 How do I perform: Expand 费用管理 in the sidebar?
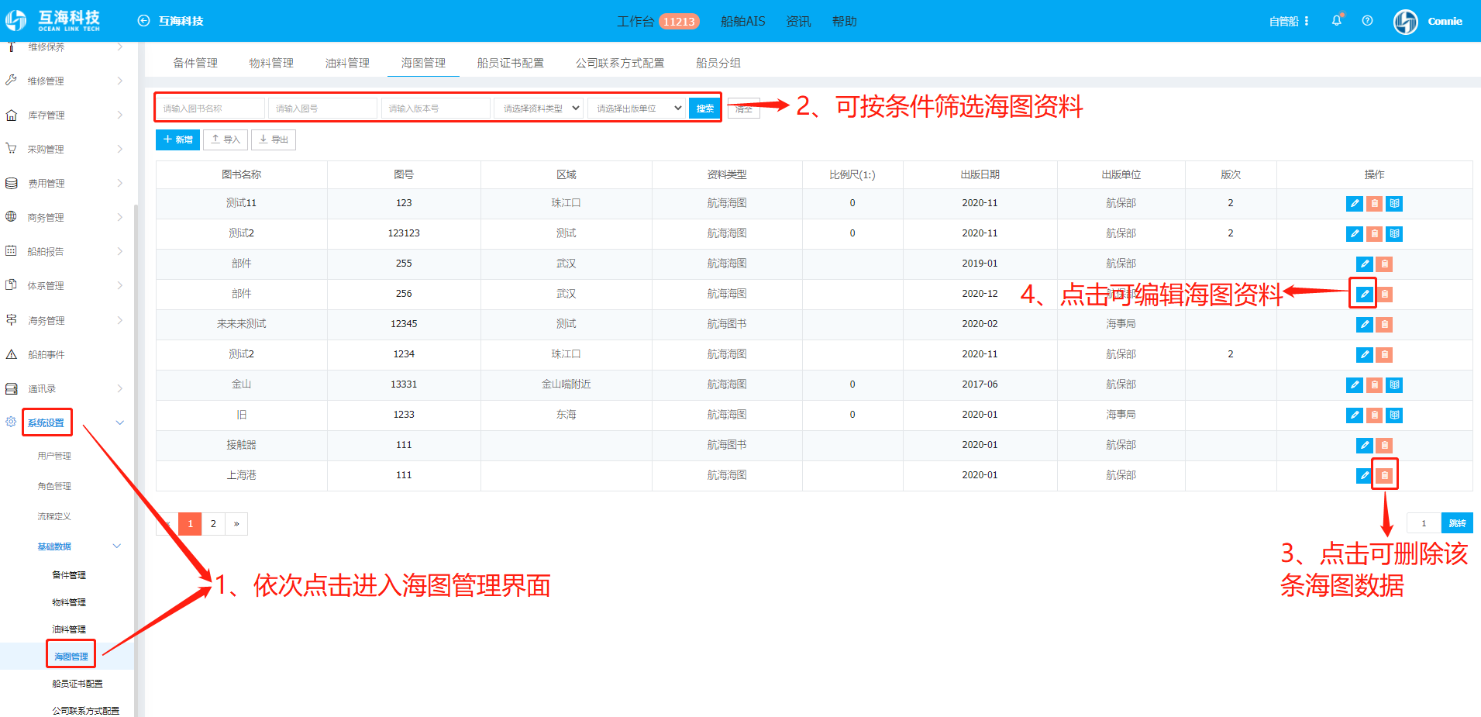tap(119, 183)
